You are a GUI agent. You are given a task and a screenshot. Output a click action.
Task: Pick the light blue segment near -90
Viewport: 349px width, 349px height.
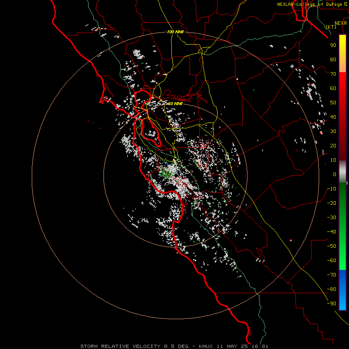point(342,303)
